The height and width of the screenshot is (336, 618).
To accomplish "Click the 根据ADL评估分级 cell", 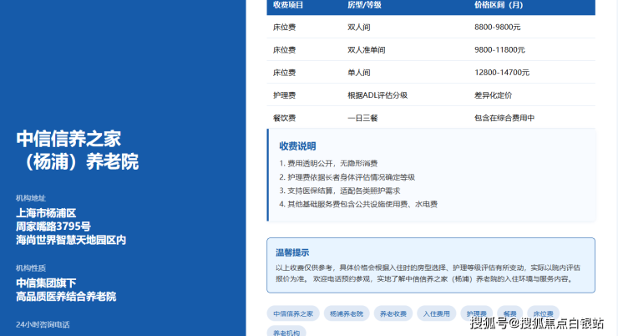I will click(377, 95).
